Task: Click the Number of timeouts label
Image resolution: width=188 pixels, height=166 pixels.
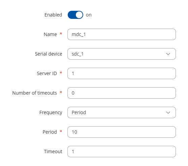Action: [35, 93]
